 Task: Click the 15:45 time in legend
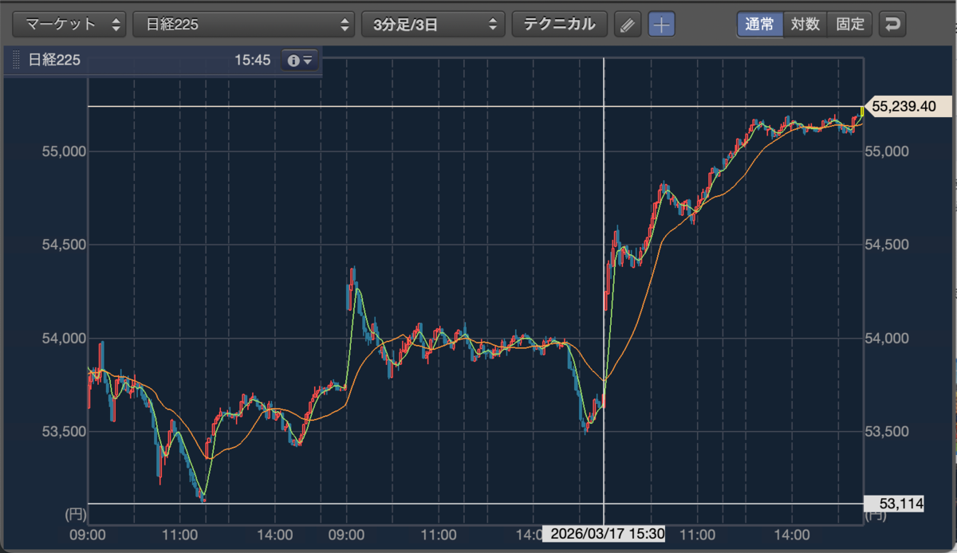253,60
